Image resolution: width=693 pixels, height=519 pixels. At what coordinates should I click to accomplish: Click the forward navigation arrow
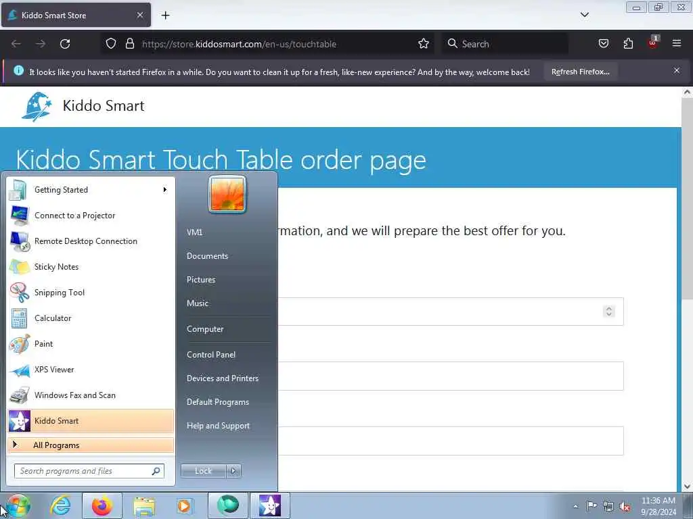point(41,44)
